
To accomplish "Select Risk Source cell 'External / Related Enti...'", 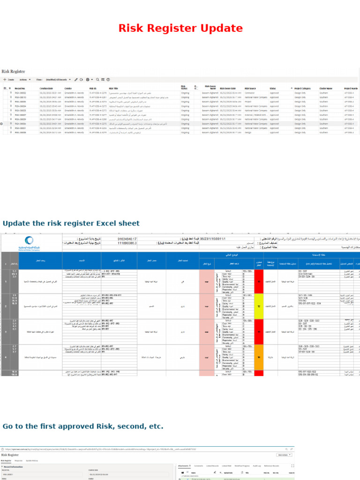I will coord(256,115).
